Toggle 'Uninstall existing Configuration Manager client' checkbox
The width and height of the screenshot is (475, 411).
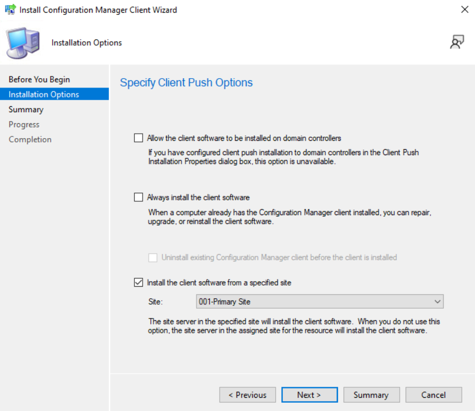[x=153, y=257]
